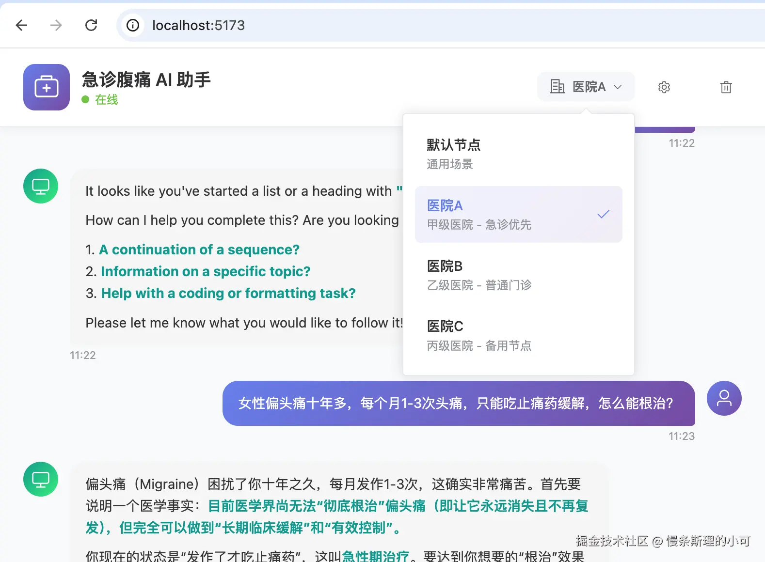
Task: Click the 丙级医院 - 备用节点 subtitle
Action: [479, 346]
